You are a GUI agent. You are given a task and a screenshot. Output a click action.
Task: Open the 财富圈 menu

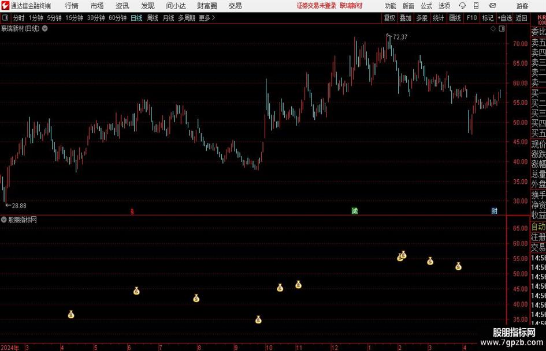point(207,6)
